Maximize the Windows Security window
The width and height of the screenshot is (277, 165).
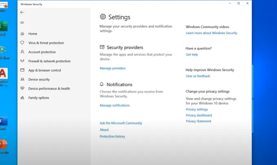[239, 3]
